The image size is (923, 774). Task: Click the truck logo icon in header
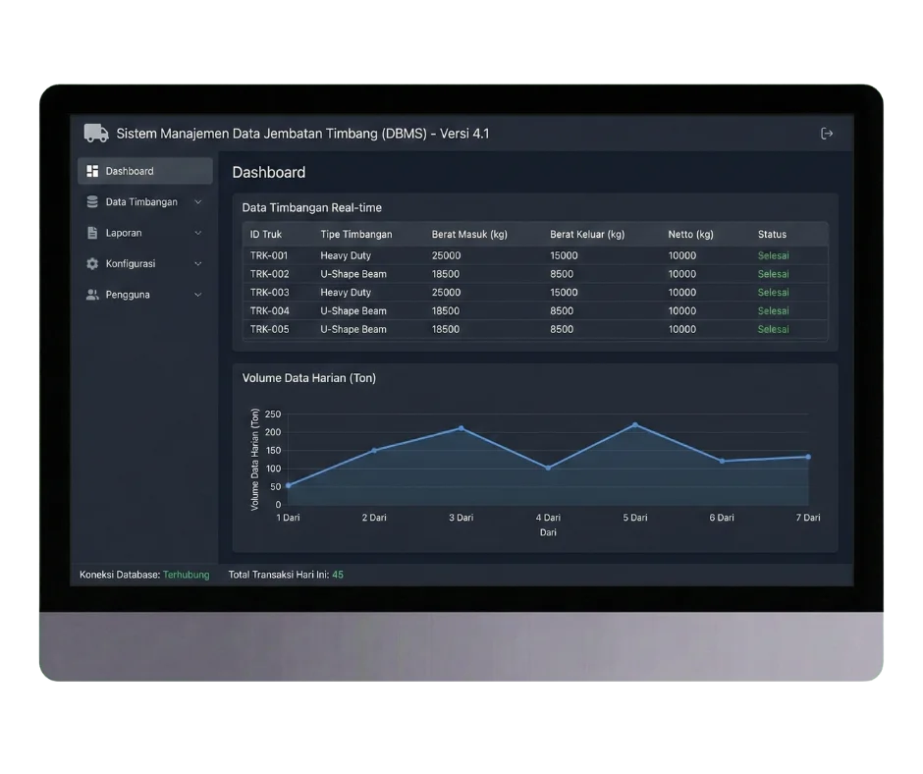pyautogui.click(x=96, y=134)
